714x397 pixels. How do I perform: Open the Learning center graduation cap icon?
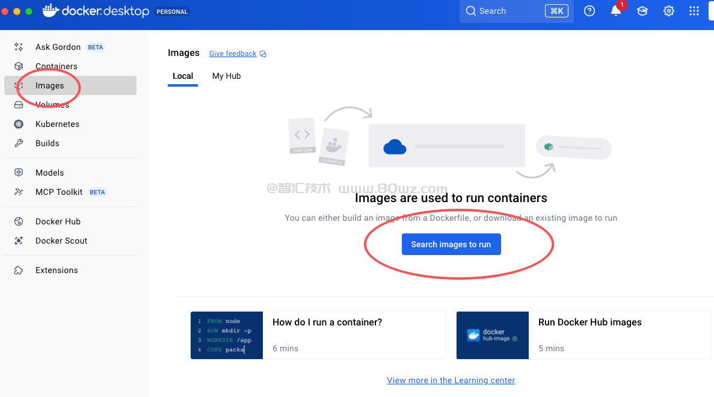click(x=642, y=11)
